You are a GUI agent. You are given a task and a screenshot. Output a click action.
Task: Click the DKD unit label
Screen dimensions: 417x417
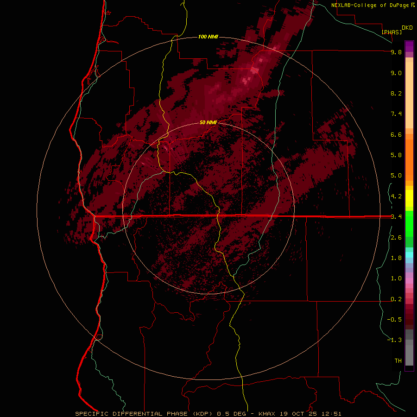click(x=407, y=28)
